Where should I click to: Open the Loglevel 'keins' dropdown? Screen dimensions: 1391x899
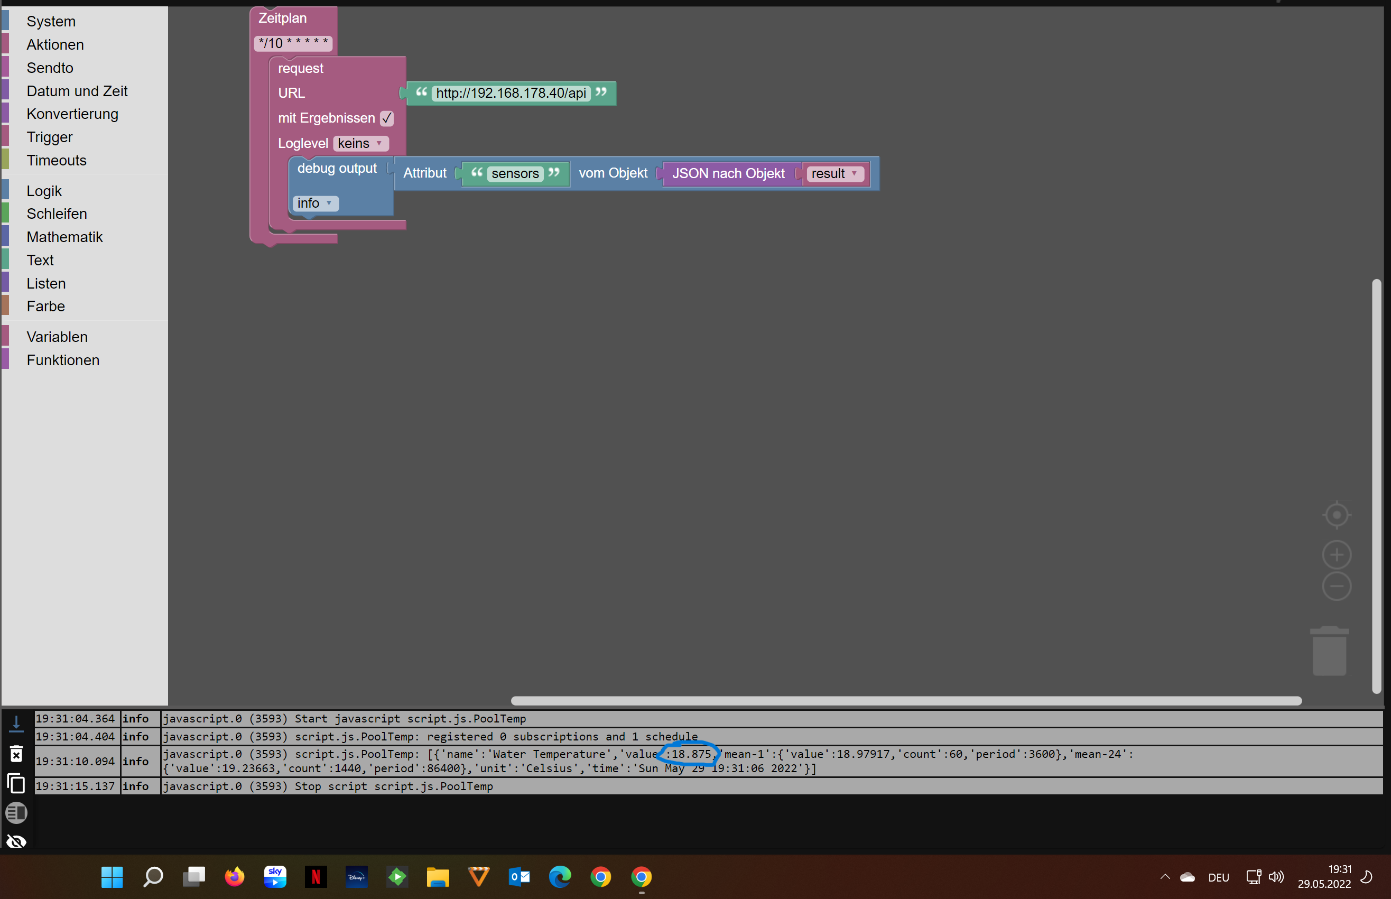(x=361, y=144)
